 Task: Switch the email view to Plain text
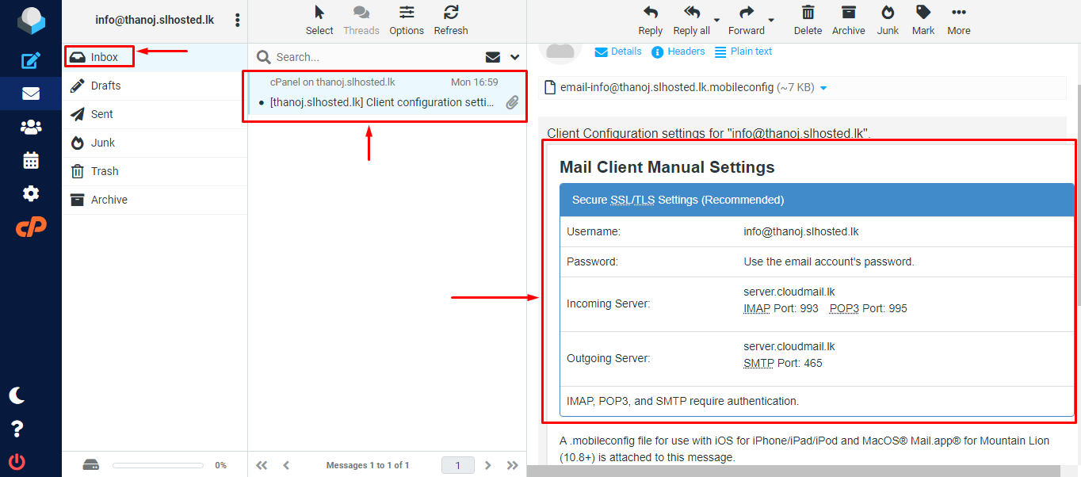click(x=743, y=51)
